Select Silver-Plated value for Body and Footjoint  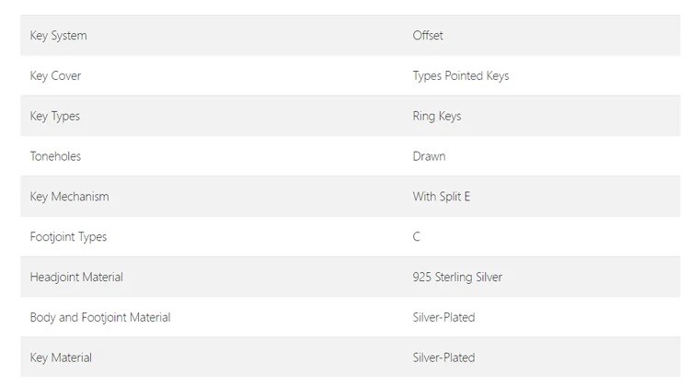click(443, 317)
